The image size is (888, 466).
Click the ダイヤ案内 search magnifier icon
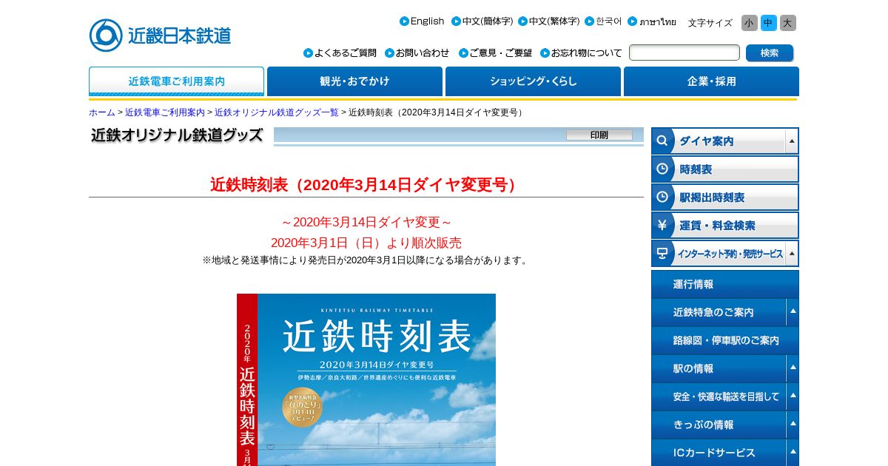pyautogui.click(x=663, y=141)
